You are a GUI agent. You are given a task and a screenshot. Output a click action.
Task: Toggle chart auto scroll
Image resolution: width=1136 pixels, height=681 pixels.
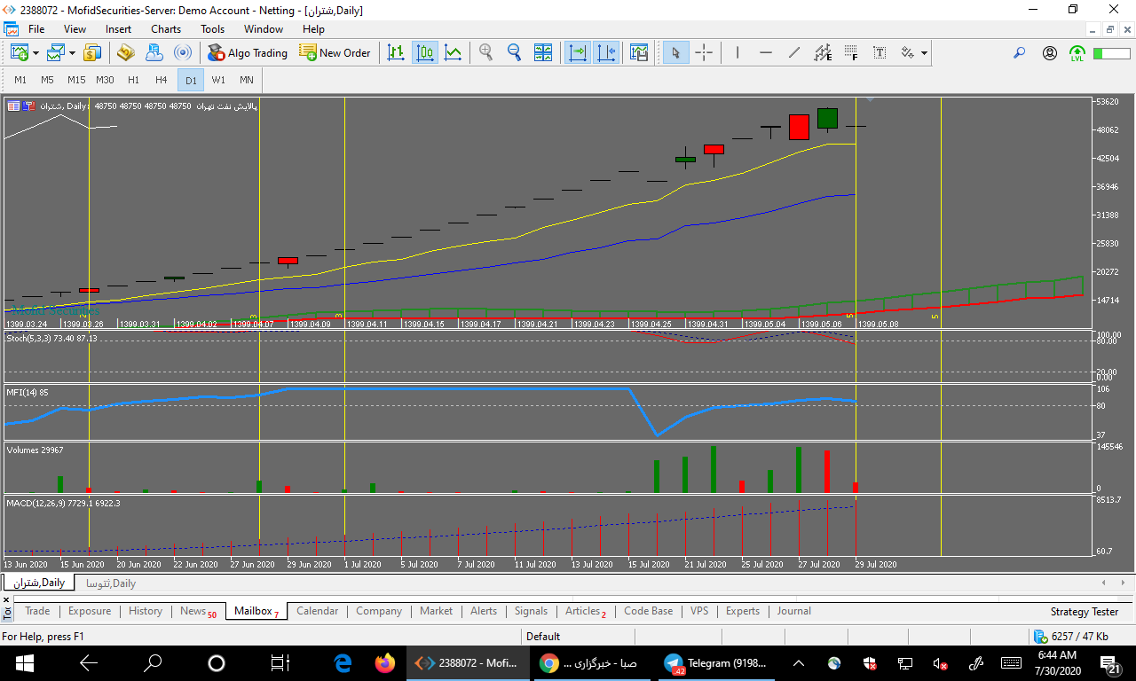point(578,52)
